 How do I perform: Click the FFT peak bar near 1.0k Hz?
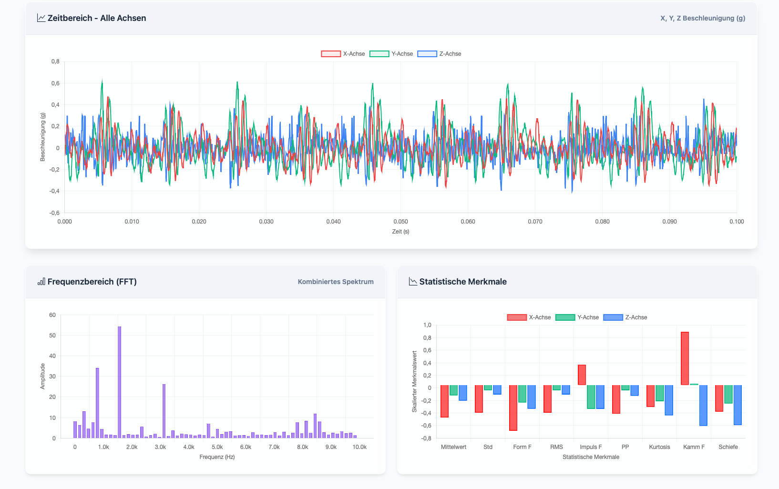click(x=97, y=403)
